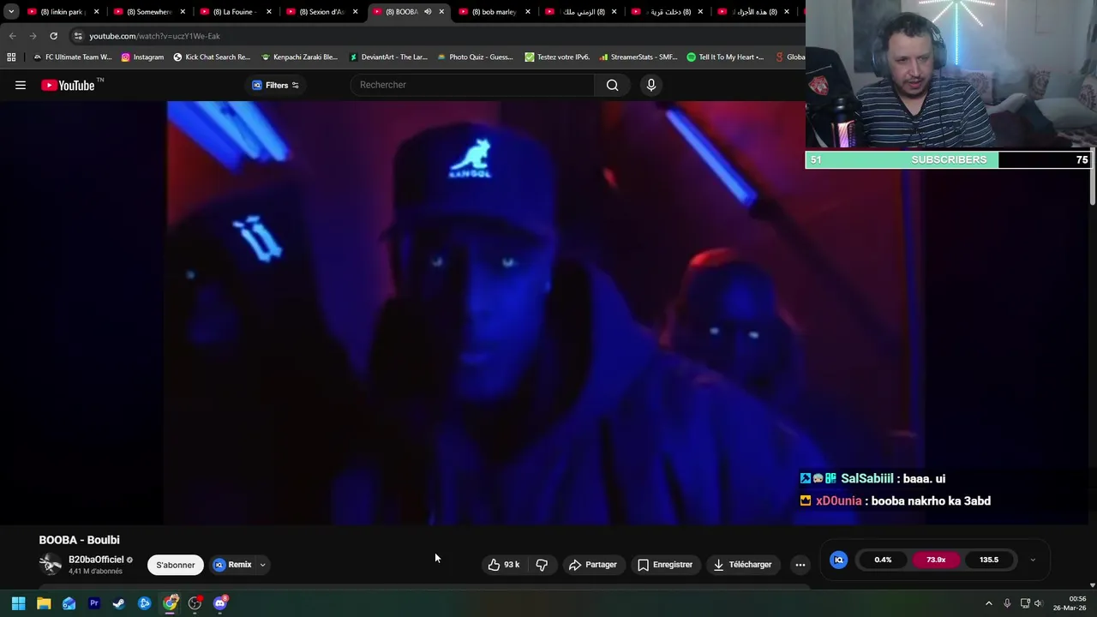Click the youtube.com address bar URL
Viewport: 1097px width, 617px height.
click(154, 36)
